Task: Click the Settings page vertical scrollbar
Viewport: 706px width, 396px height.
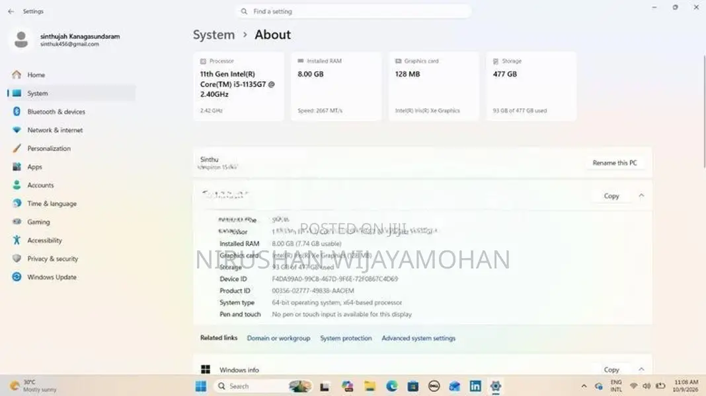Action: click(x=705, y=112)
